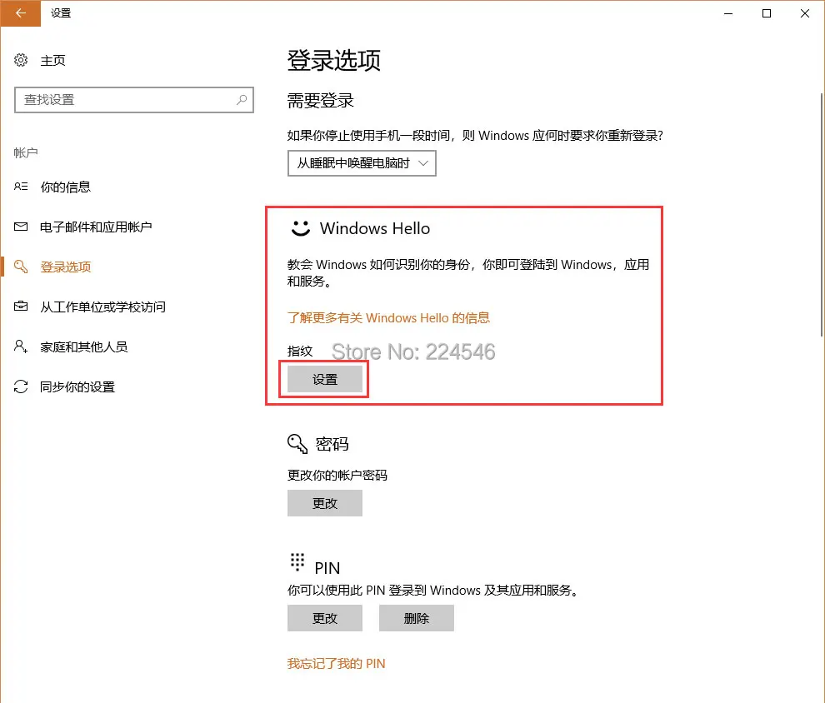Select 你的信息 in the sidebar
The height and width of the screenshot is (703, 825).
65,187
